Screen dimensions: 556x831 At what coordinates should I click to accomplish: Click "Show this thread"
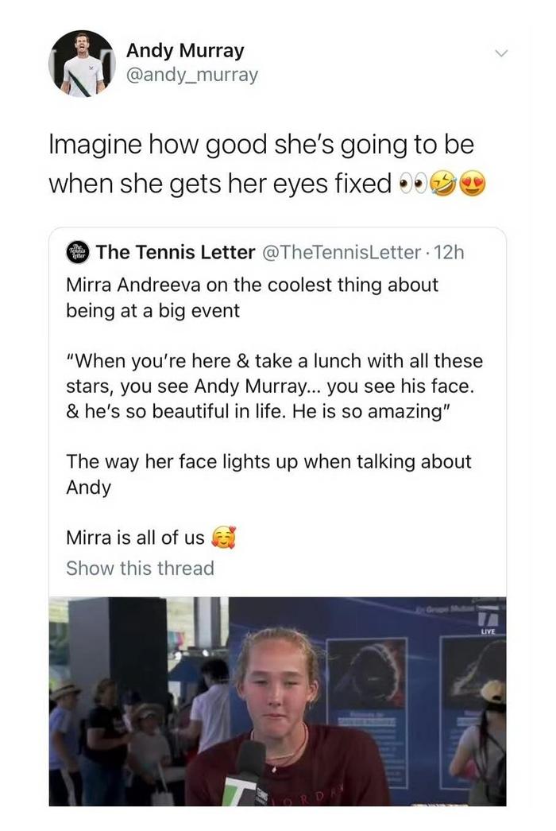(140, 569)
